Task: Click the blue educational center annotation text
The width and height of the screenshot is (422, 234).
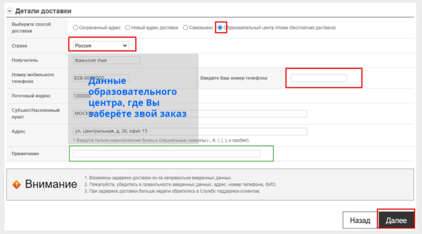Action: point(137,97)
